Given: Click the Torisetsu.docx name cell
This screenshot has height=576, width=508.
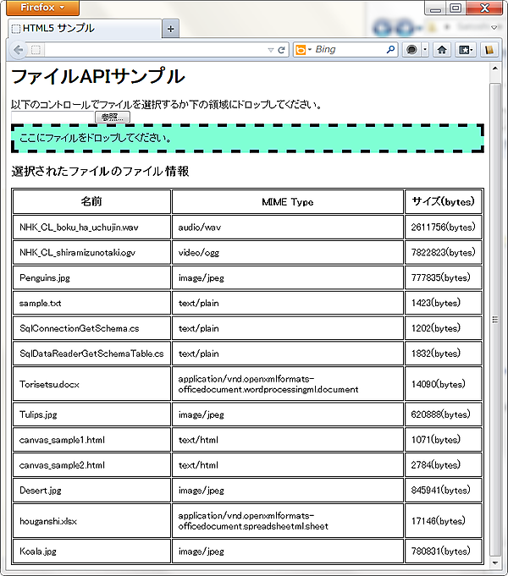Looking at the screenshot, I should [92, 384].
